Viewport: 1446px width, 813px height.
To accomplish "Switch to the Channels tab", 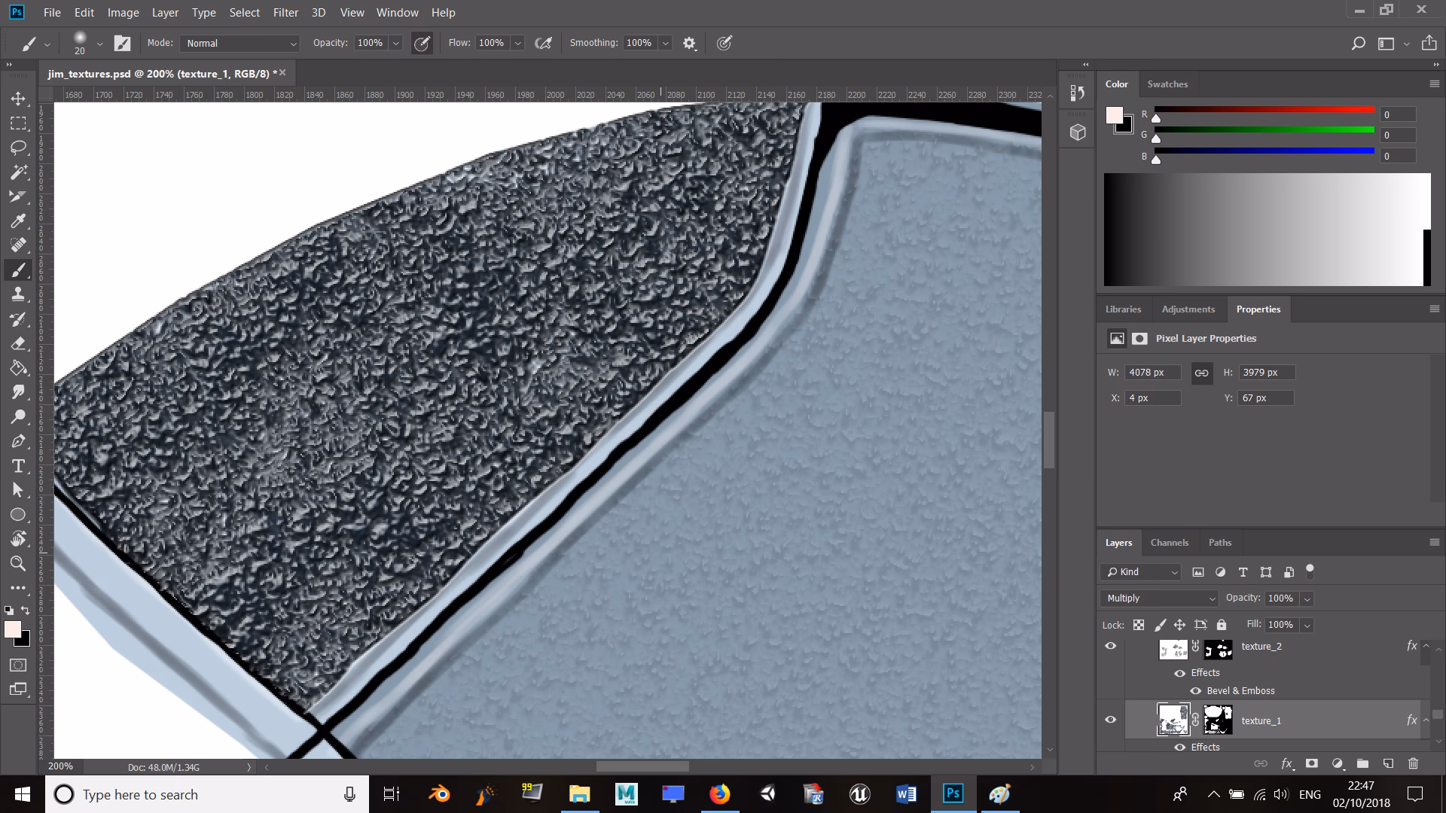I will (1170, 542).
